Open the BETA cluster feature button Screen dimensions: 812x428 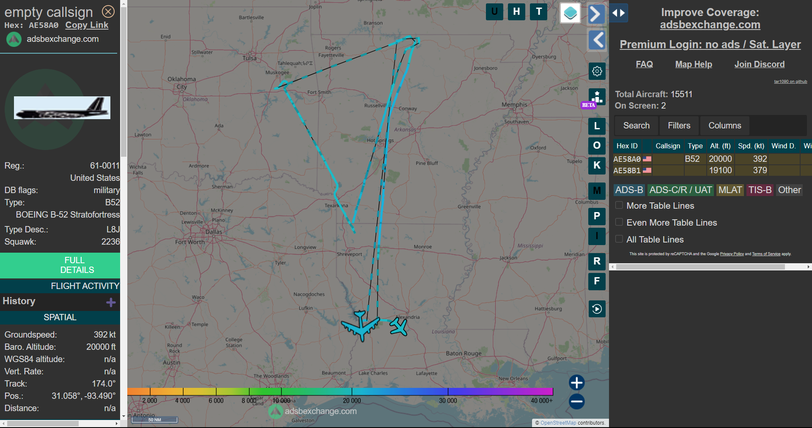click(x=596, y=98)
